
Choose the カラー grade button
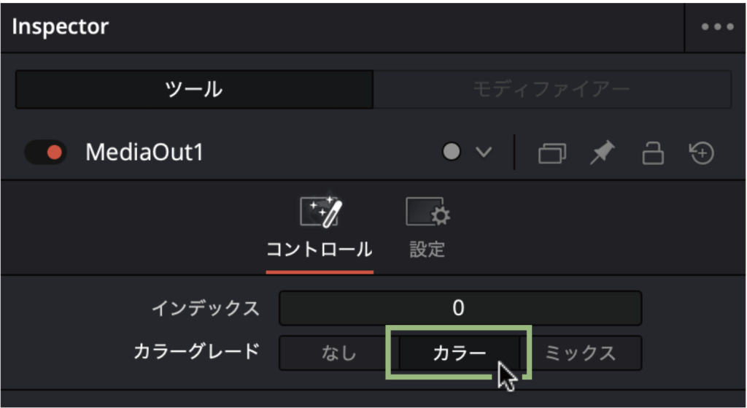tap(460, 354)
